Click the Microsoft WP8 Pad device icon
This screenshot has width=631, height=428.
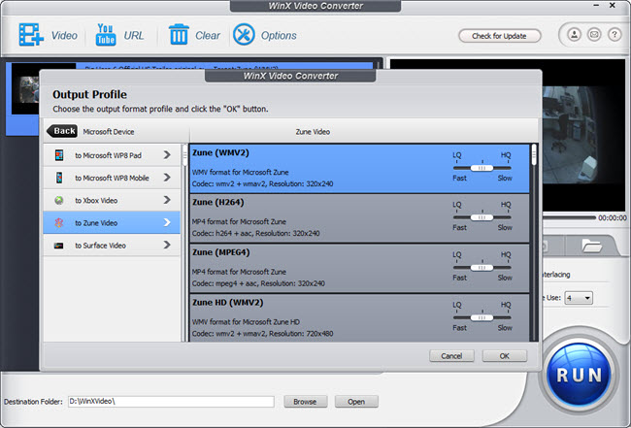pyautogui.click(x=59, y=155)
